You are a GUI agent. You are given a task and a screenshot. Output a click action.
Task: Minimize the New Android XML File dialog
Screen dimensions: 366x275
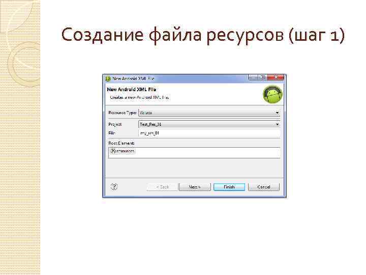pos(253,77)
